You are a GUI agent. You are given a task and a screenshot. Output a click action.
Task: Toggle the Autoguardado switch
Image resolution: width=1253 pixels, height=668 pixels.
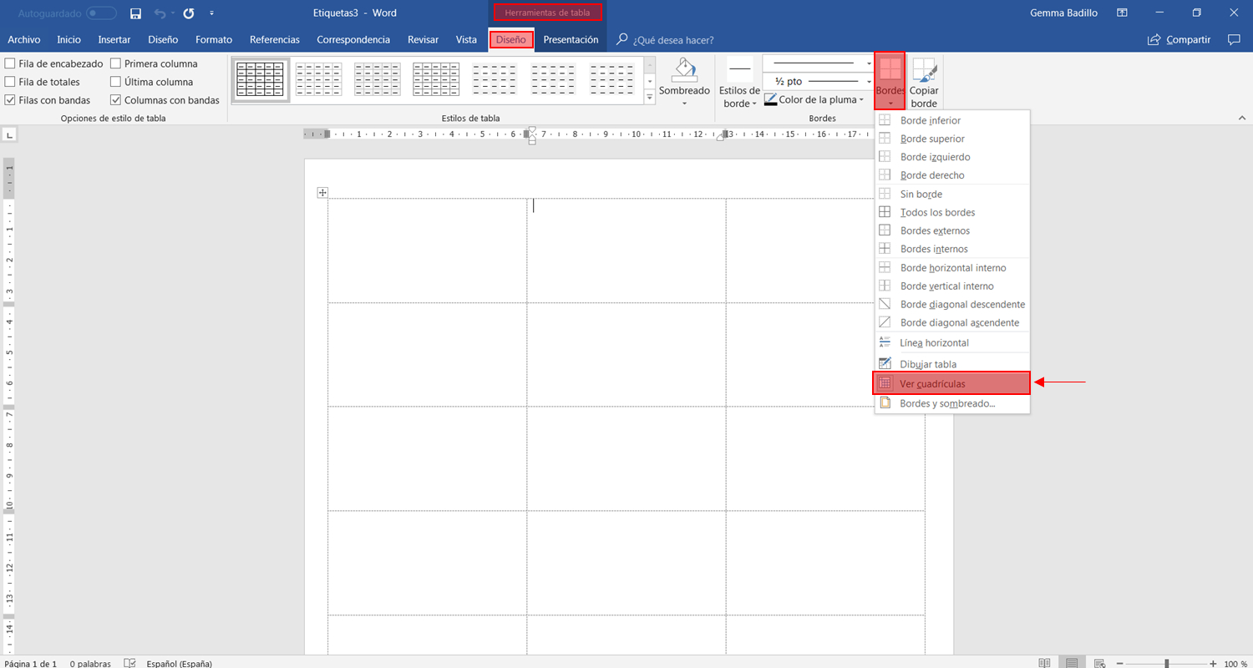point(102,13)
